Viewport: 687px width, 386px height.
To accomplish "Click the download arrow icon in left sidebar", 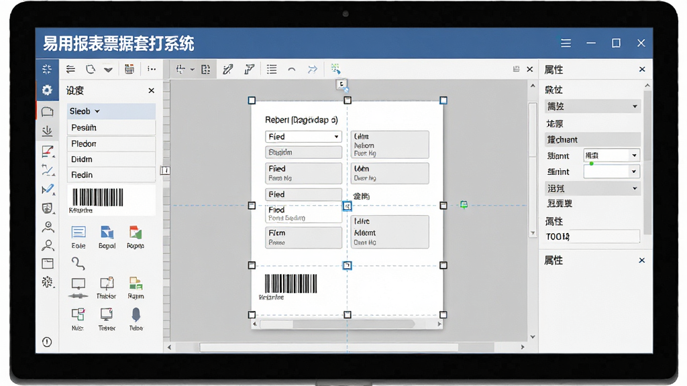I will [x=48, y=131].
